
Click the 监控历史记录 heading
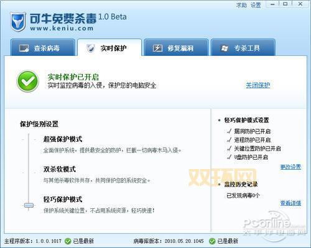(x=241, y=184)
